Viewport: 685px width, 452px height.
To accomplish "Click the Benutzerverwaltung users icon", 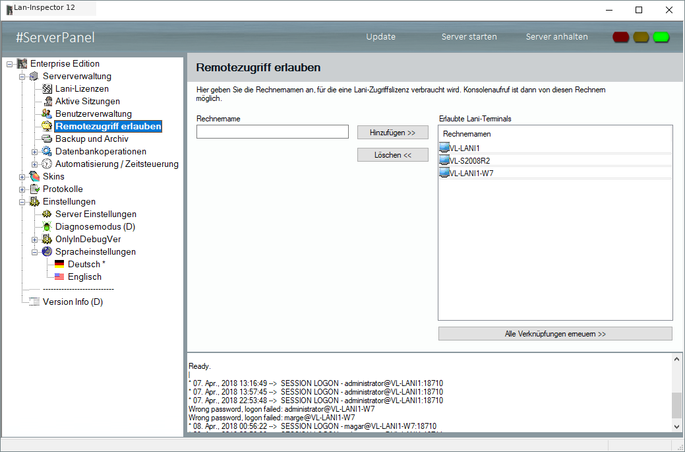I will 47,114.
